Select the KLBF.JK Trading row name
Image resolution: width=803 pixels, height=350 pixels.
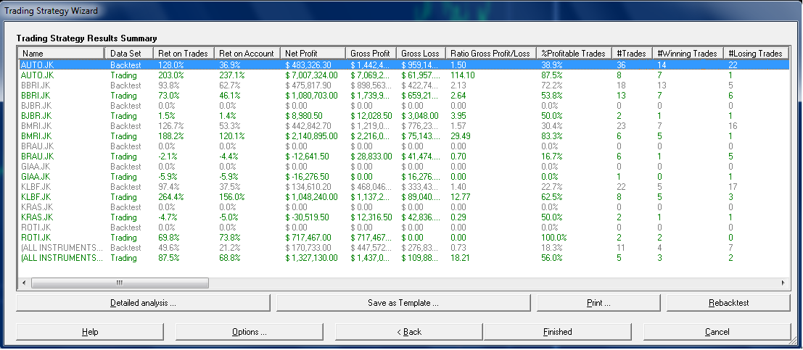36,197
